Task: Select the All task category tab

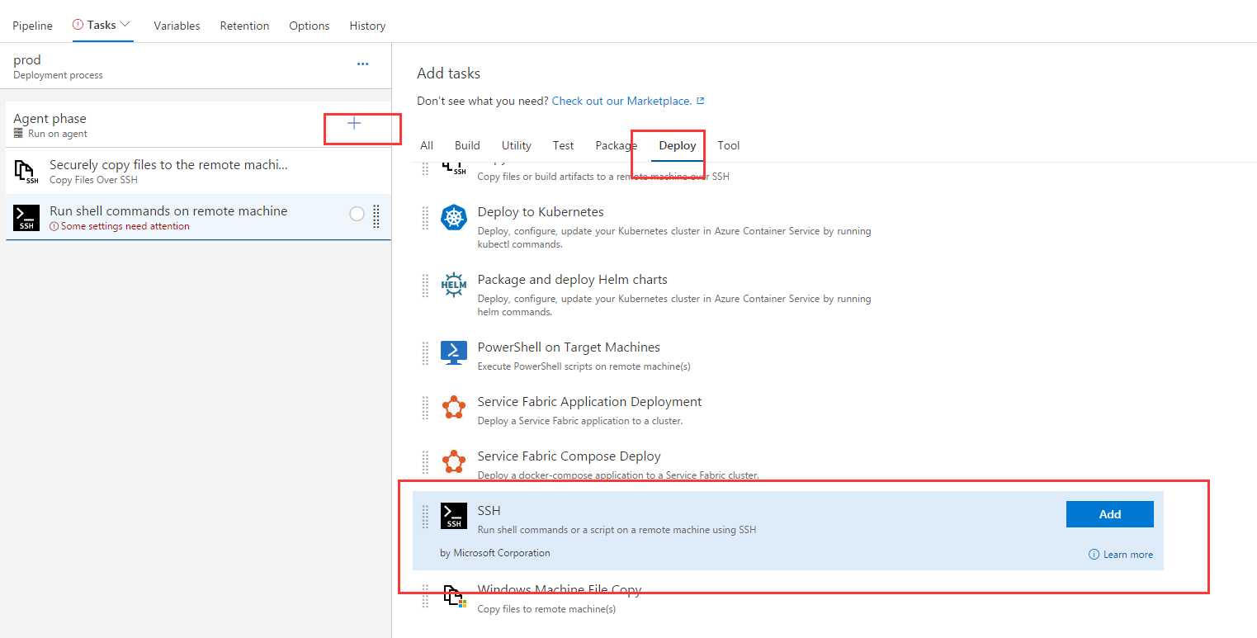Action: click(427, 145)
